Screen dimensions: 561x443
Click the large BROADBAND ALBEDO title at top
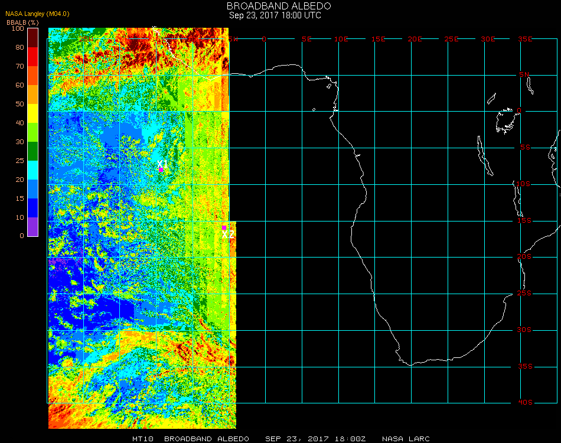point(279,6)
